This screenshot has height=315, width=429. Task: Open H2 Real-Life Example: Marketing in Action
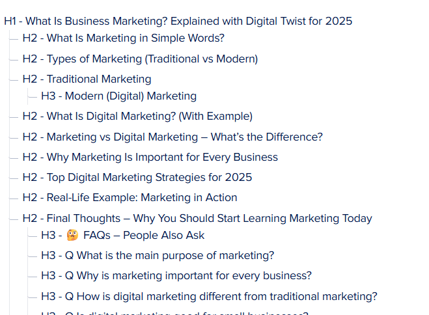(130, 197)
